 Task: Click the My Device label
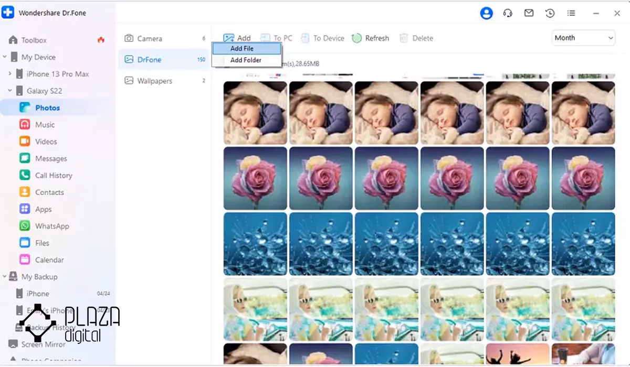(x=38, y=57)
